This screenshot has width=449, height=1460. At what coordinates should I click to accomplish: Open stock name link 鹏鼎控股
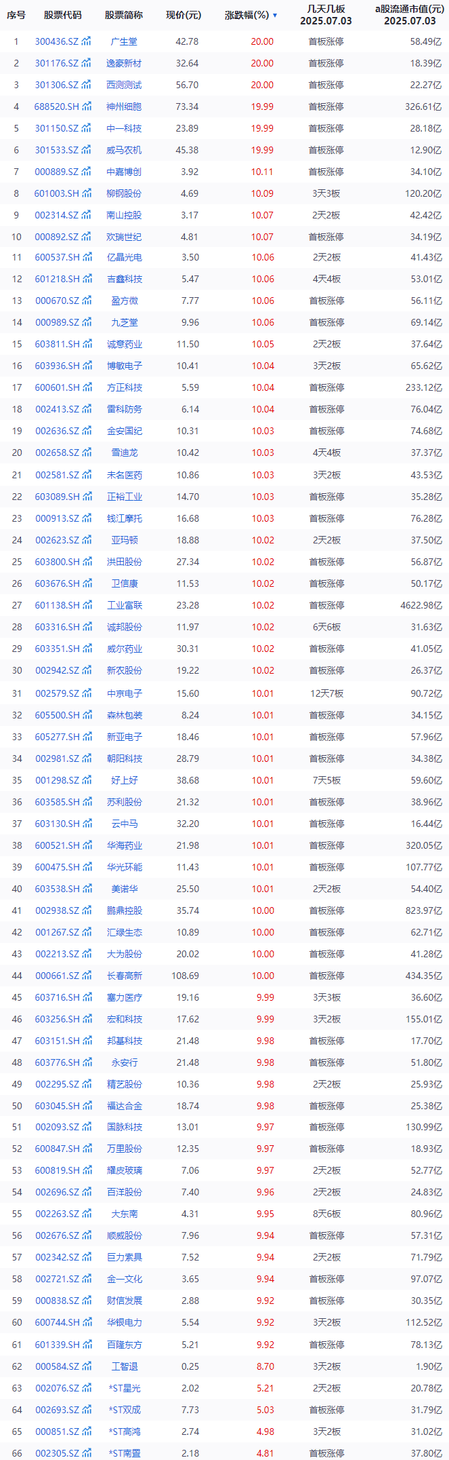coord(124,910)
